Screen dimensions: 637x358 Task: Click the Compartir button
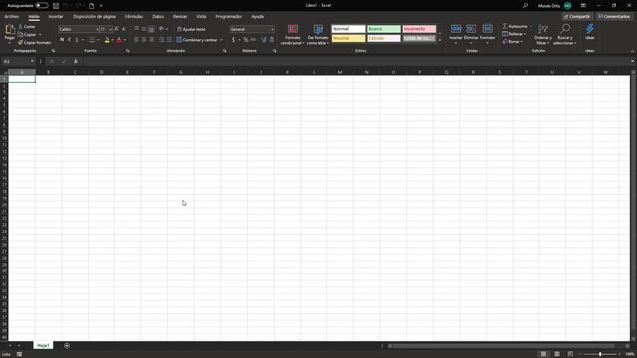pos(577,17)
